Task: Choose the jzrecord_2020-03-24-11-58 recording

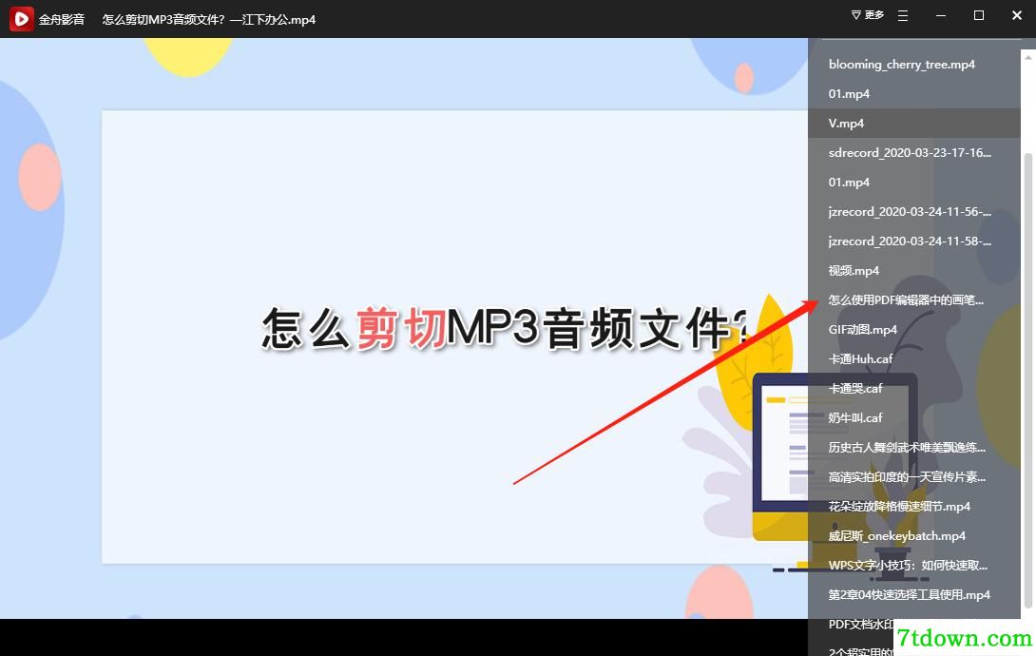Action: point(914,241)
